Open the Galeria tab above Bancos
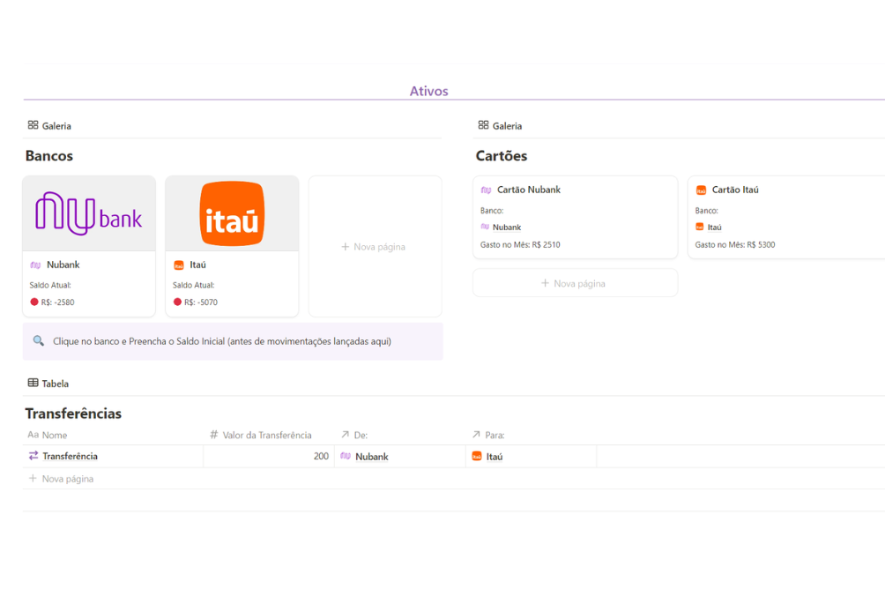The height and width of the screenshot is (589, 885). pyautogui.click(x=56, y=126)
